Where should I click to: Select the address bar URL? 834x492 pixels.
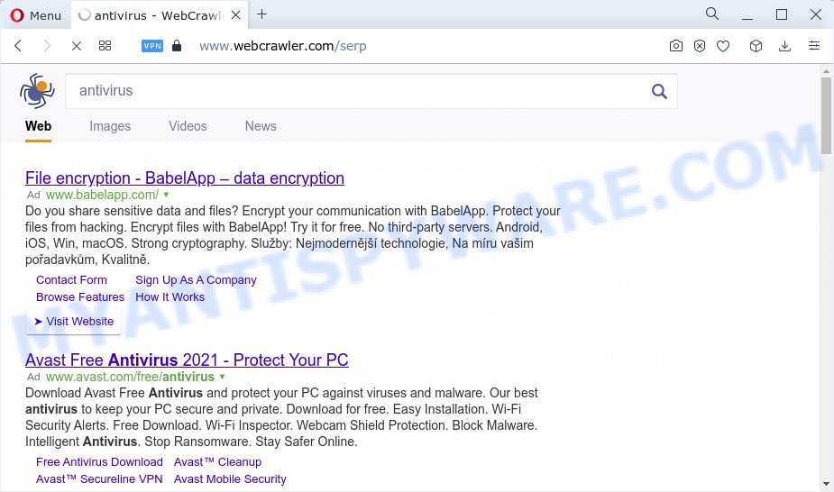pos(282,46)
